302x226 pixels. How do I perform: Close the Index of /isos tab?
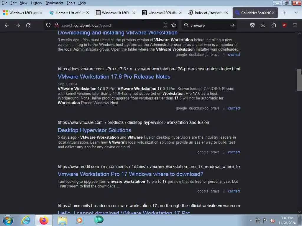[x=227, y=13]
